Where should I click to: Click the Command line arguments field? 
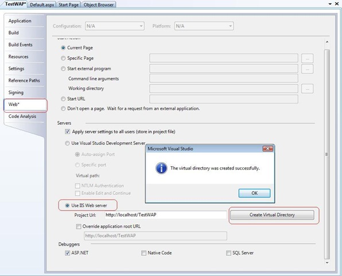224,78
